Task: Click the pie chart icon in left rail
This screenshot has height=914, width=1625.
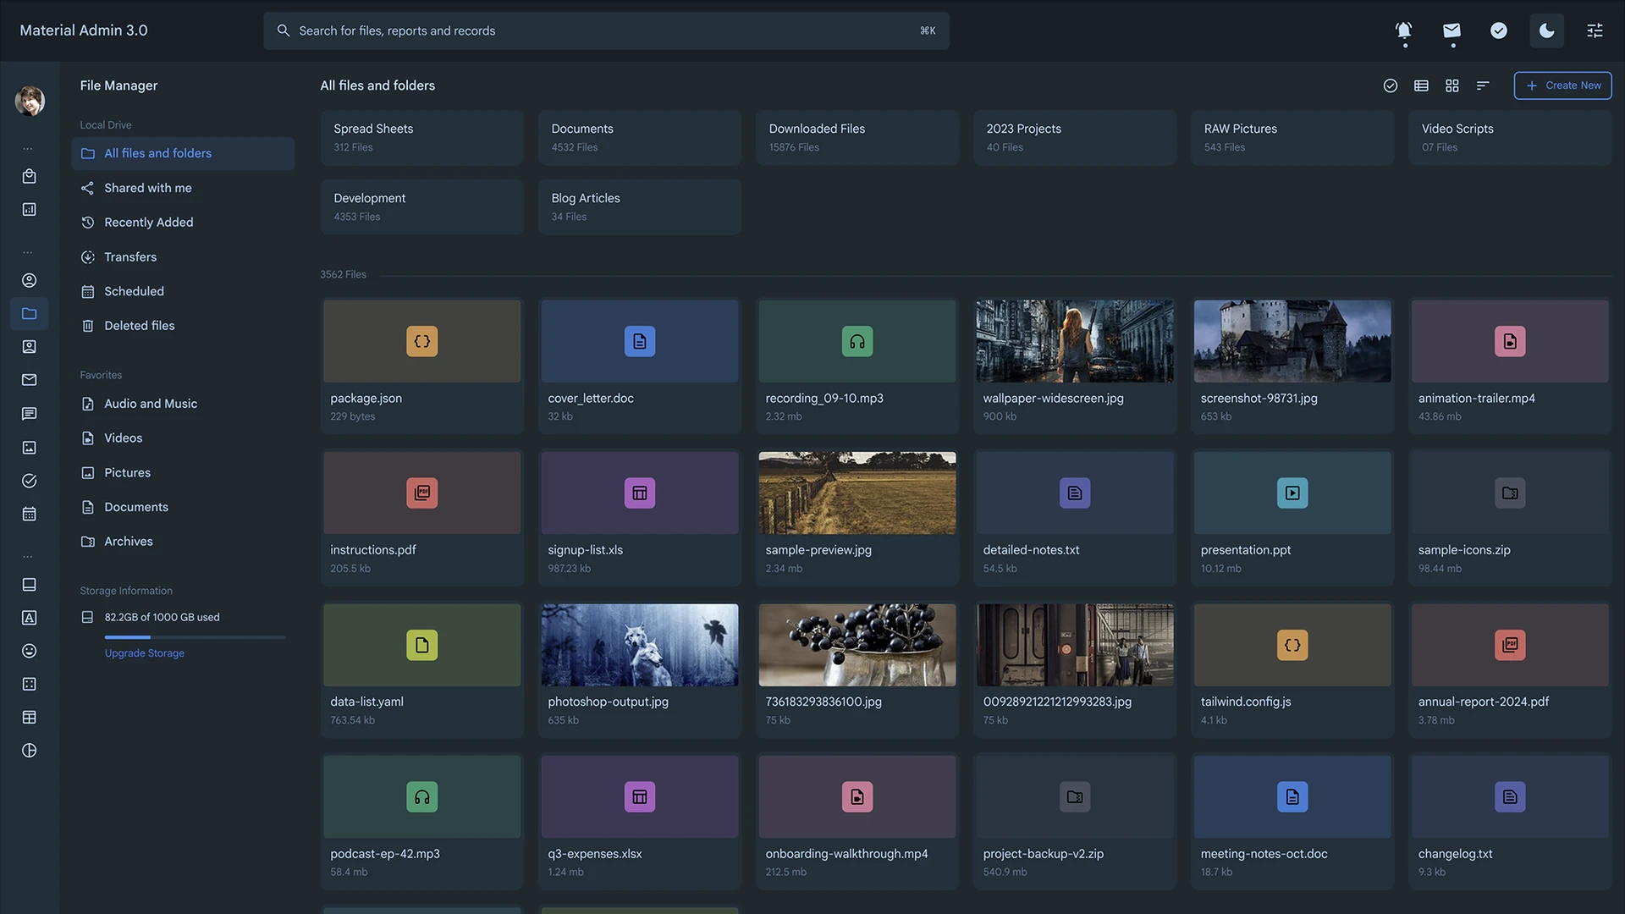Action: click(x=30, y=751)
